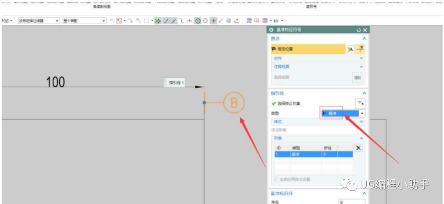The height and width of the screenshot is (204, 444).
Task: Toggle the point on face snap icon
Action: (229, 21)
